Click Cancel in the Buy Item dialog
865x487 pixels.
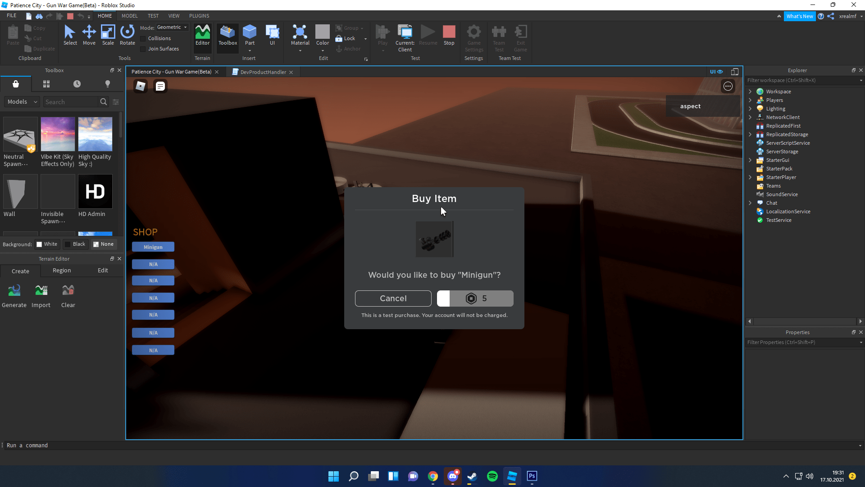pyautogui.click(x=393, y=299)
